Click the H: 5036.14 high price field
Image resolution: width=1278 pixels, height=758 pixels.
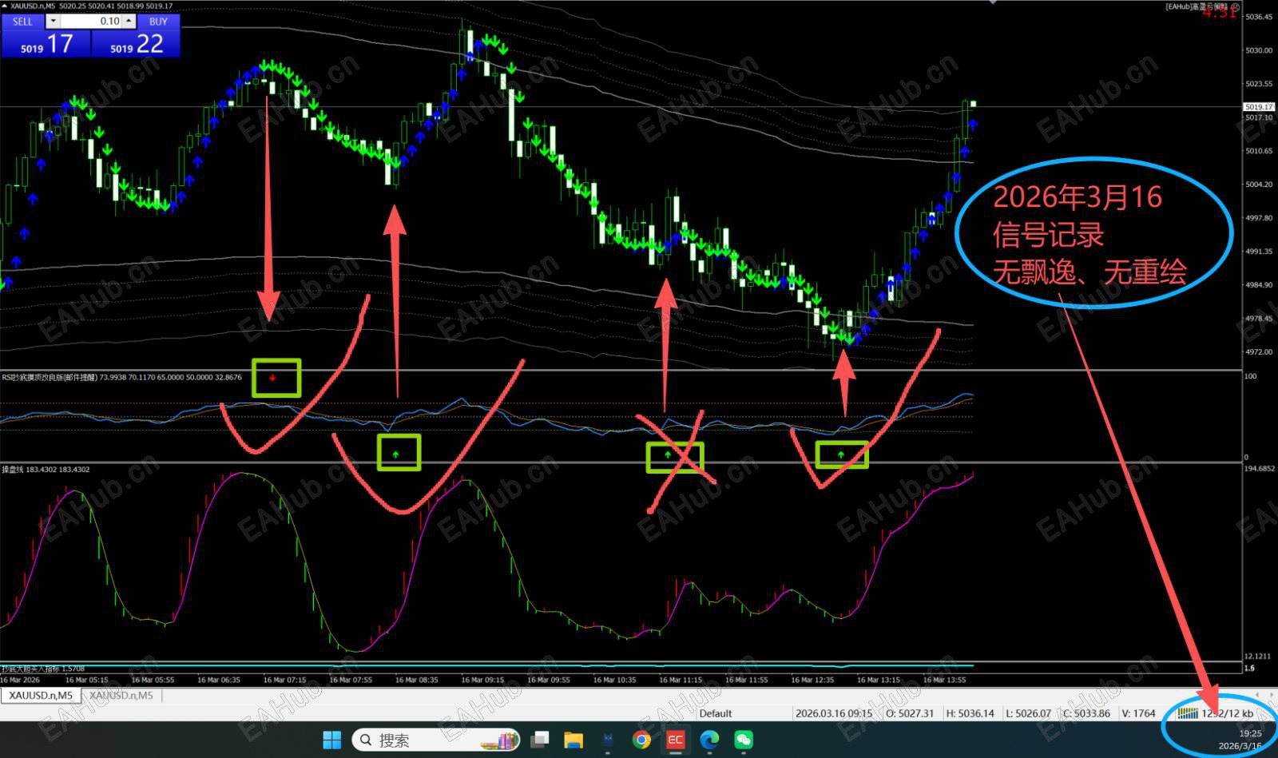970,713
